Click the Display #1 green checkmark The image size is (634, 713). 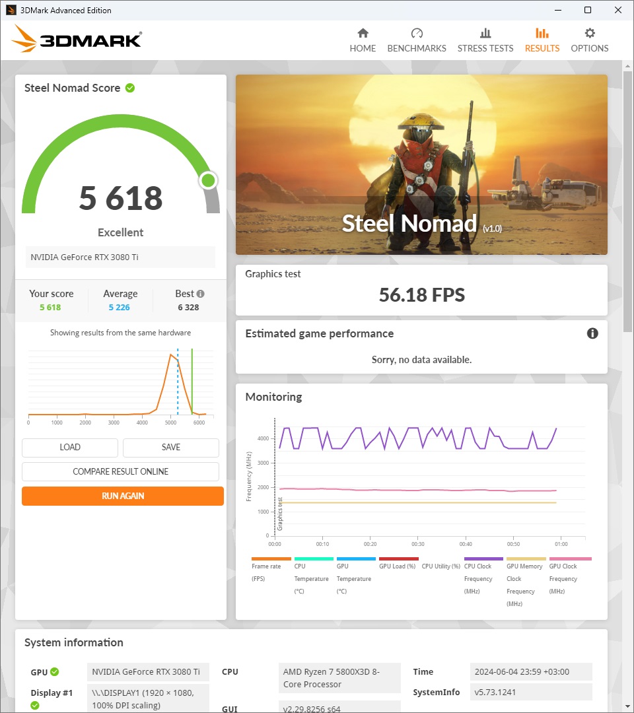[x=35, y=705]
